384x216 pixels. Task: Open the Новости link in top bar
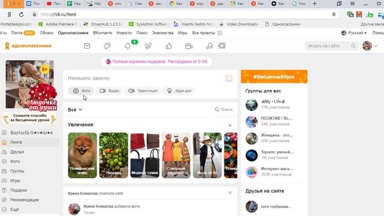124,33
